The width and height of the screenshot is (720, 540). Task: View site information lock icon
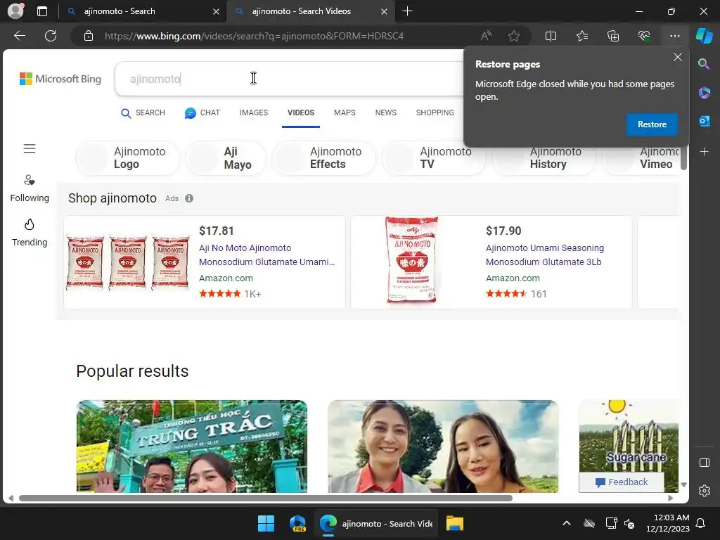[89, 36]
